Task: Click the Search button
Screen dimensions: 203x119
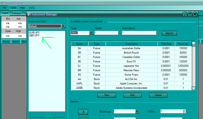Action: coord(169,33)
